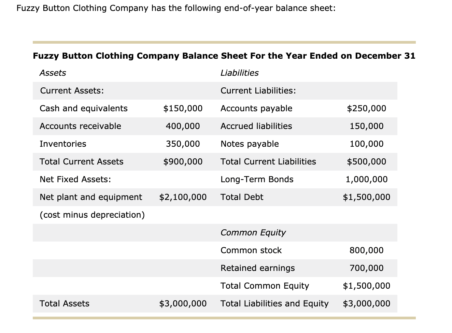
Task: Click the balance sheet title header
Action: coord(224,56)
